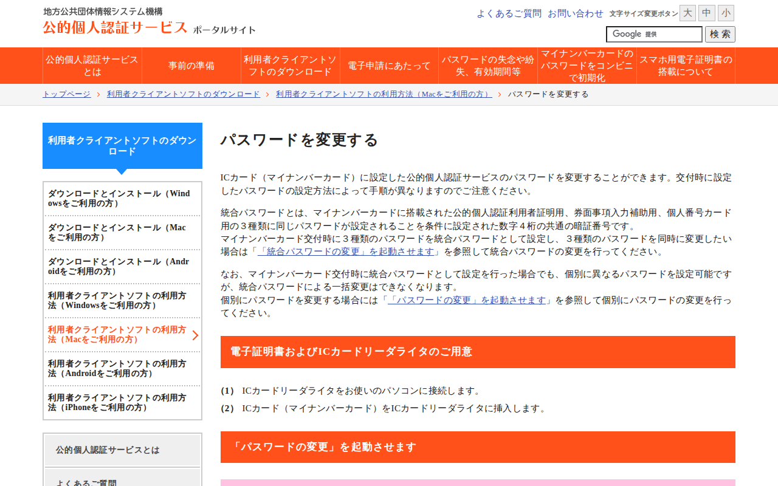Screen dimensions: 778x486
Task: Open スマホ用電子証明書の搭載について nav menu
Action: [x=686, y=66]
